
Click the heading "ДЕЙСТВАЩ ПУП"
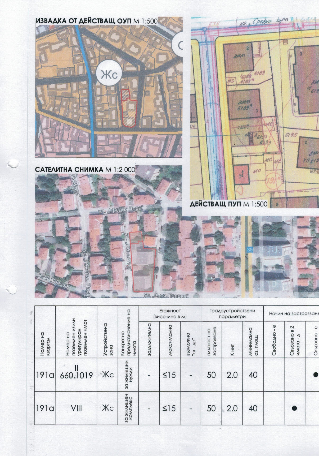pyautogui.click(x=215, y=204)
